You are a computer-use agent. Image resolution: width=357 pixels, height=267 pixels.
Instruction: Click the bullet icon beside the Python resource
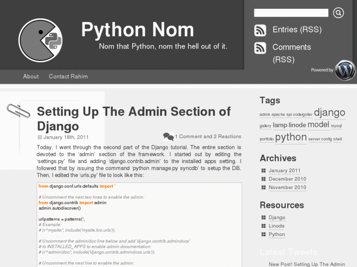pyautogui.click(x=263, y=234)
